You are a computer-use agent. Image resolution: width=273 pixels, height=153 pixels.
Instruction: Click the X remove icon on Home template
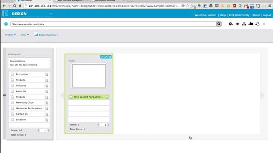pyautogui.click(x=110, y=57)
